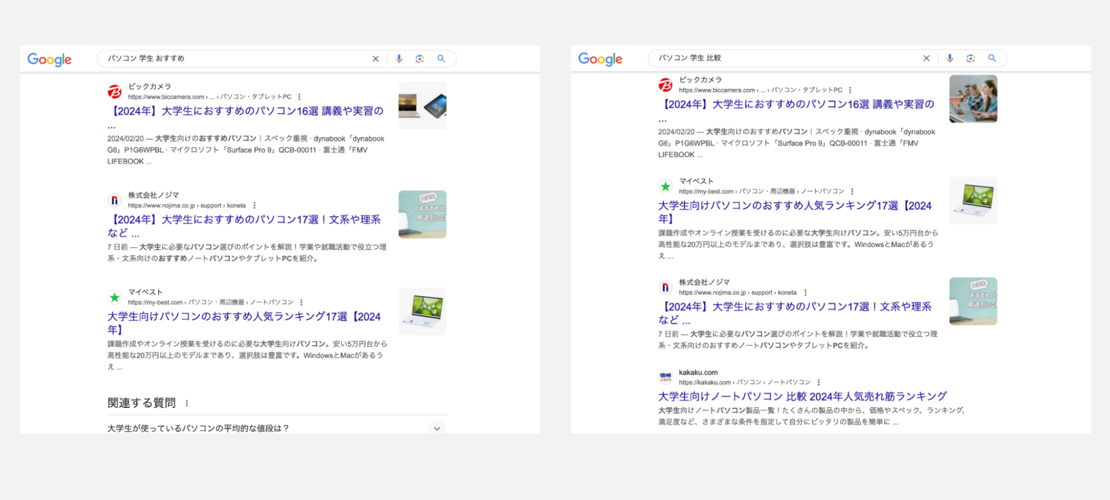This screenshot has width=1110, height=500.
Task: Click the Google logo in right window
Action: 600,59
